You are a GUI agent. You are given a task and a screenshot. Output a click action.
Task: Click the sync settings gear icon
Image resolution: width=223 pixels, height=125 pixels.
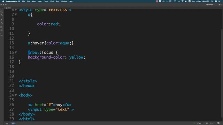point(220,5)
